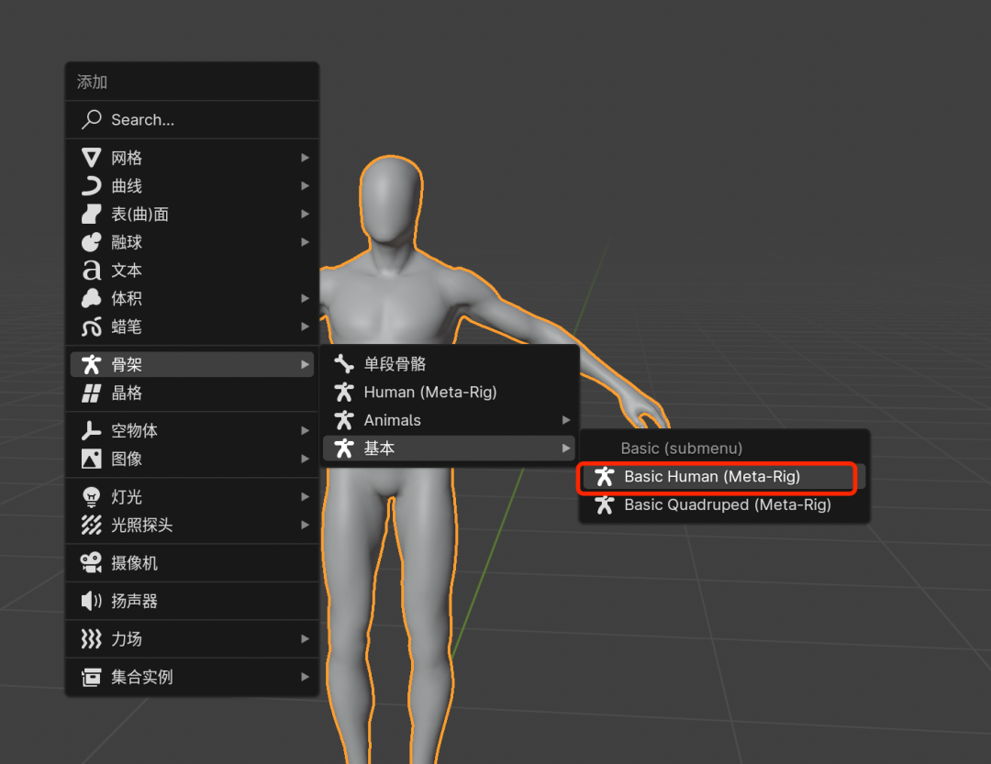
Task: Open 力场 menu entry label
Action: [127, 639]
